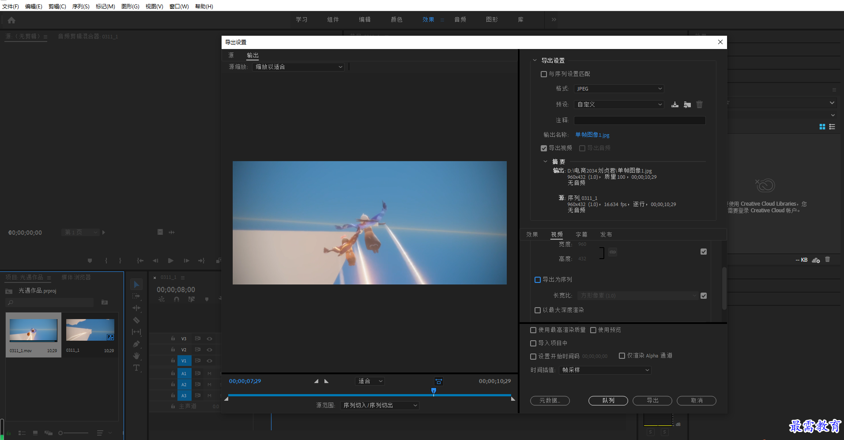
Task: Click the Home icon
Action: point(11,20)
